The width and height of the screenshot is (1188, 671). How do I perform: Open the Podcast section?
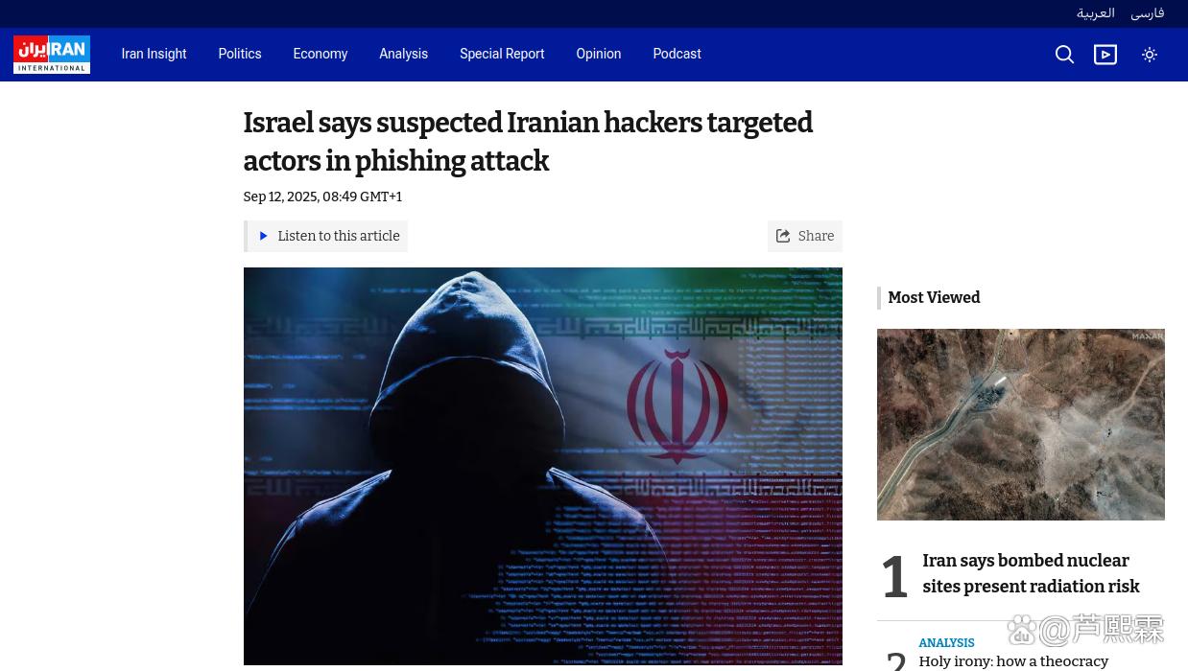677,54
